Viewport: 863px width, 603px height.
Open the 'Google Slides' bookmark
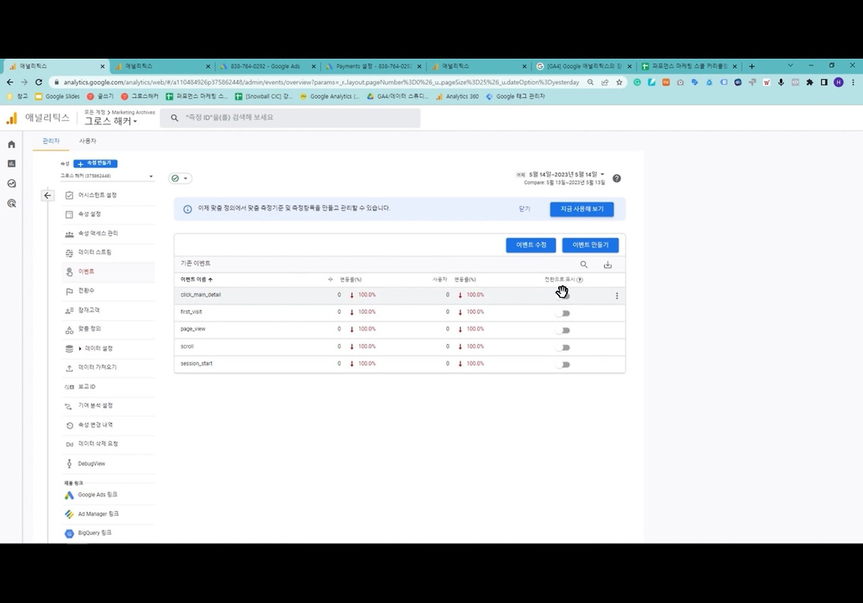coord(57,96)
